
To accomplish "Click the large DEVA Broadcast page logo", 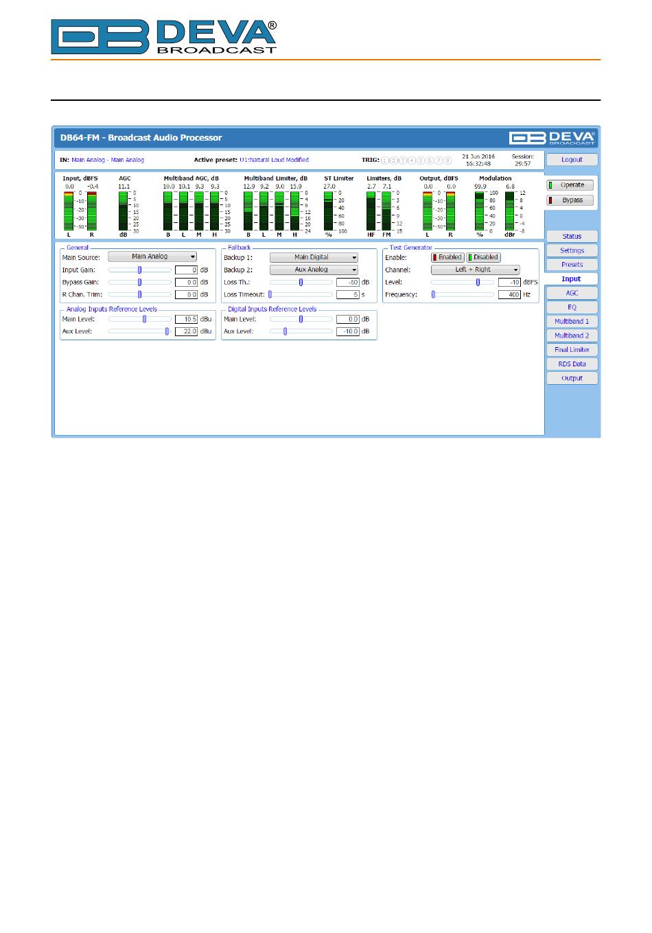I will click(164, 36).
